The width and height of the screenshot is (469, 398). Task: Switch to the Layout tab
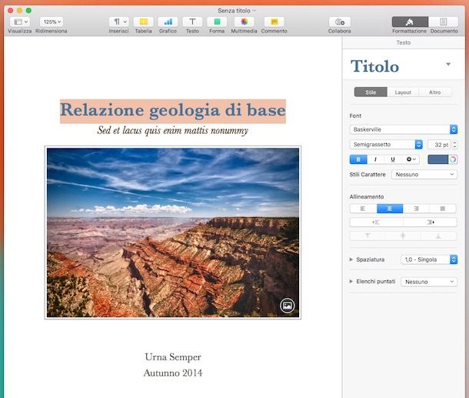pyautogui.click(x=403, y=92)
